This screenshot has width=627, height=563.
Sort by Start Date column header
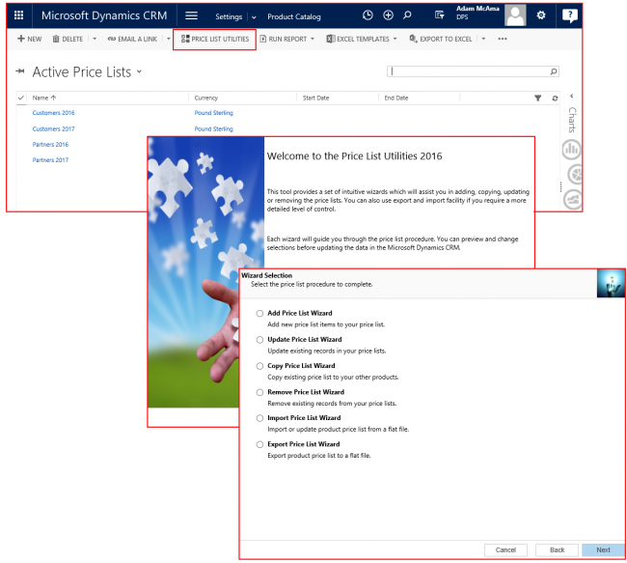(315, 98)
